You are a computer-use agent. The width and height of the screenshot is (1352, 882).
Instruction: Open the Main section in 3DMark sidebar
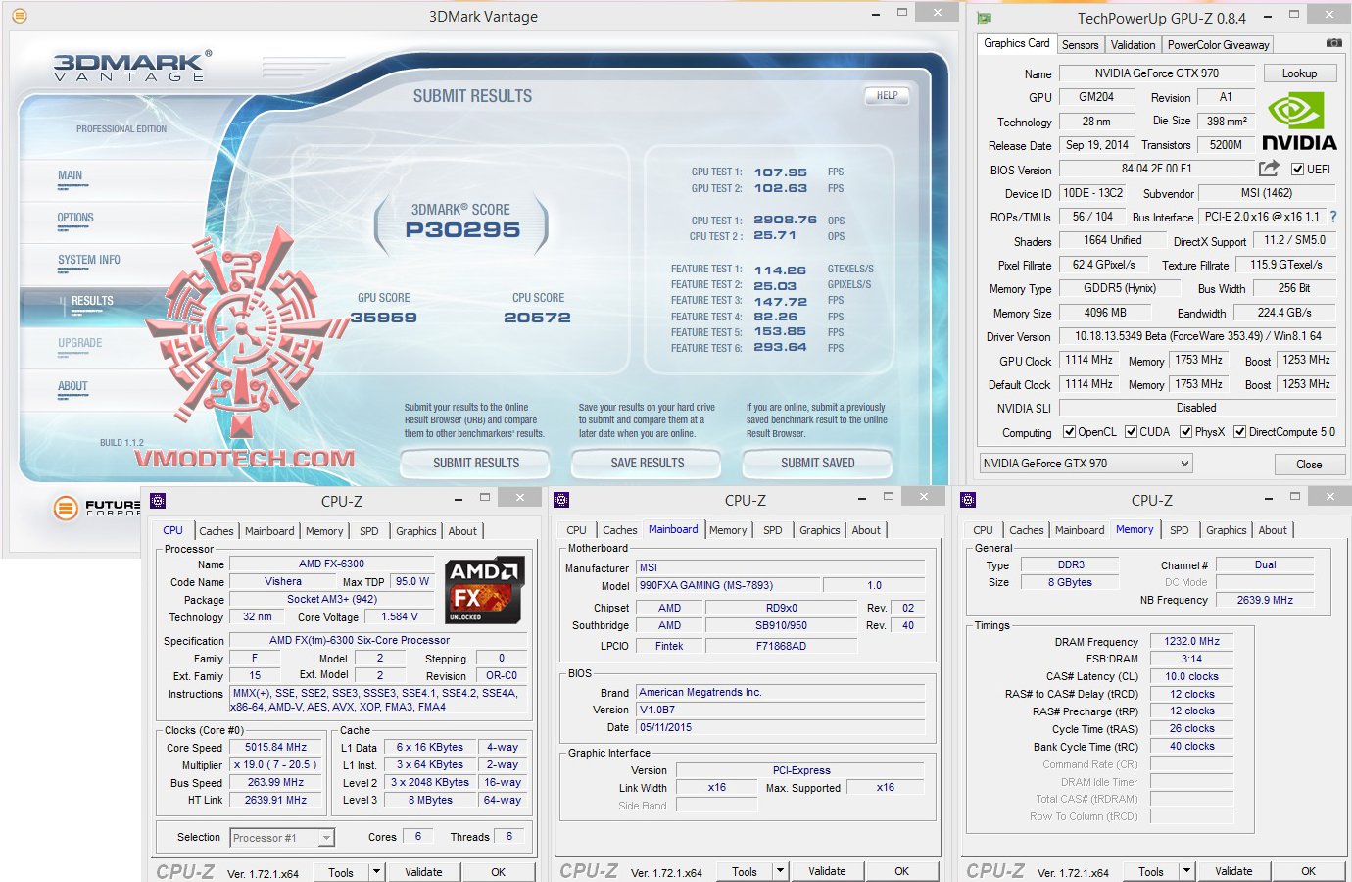(x=70, y=176)
